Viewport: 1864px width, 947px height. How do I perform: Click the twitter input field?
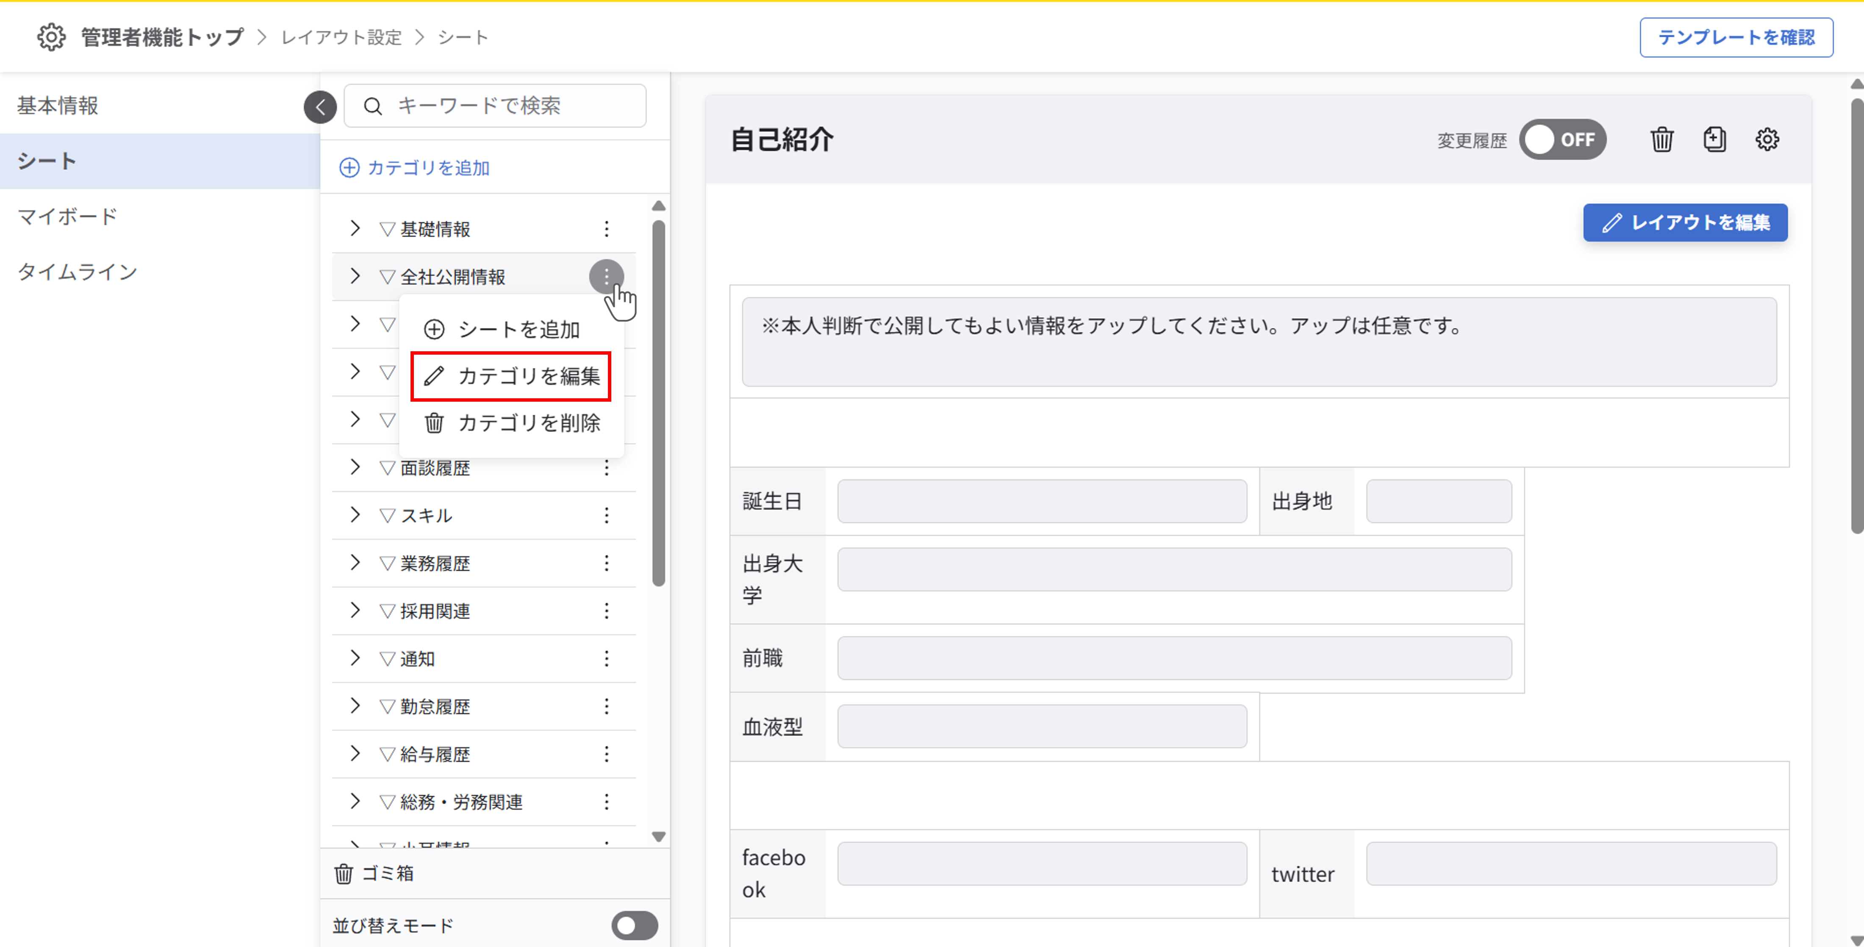pyautogui.click(x=1571, y=863)
